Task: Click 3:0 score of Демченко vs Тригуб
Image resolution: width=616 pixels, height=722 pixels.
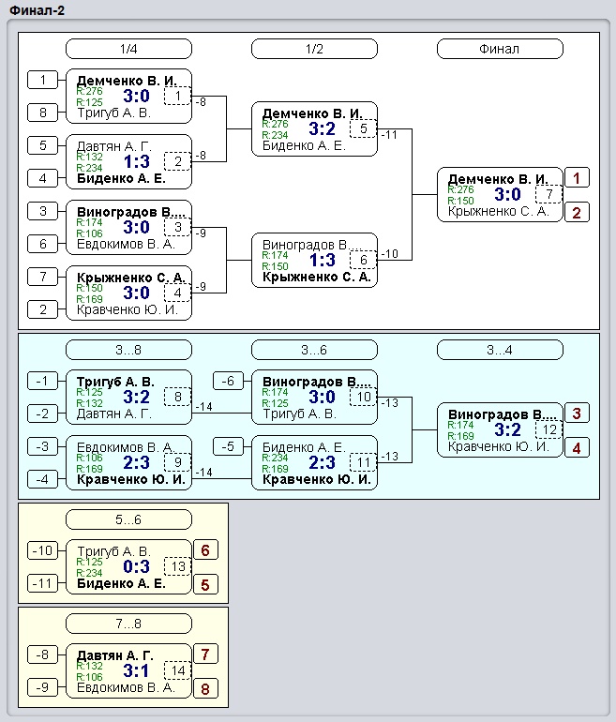Action: tap(136, 96)
